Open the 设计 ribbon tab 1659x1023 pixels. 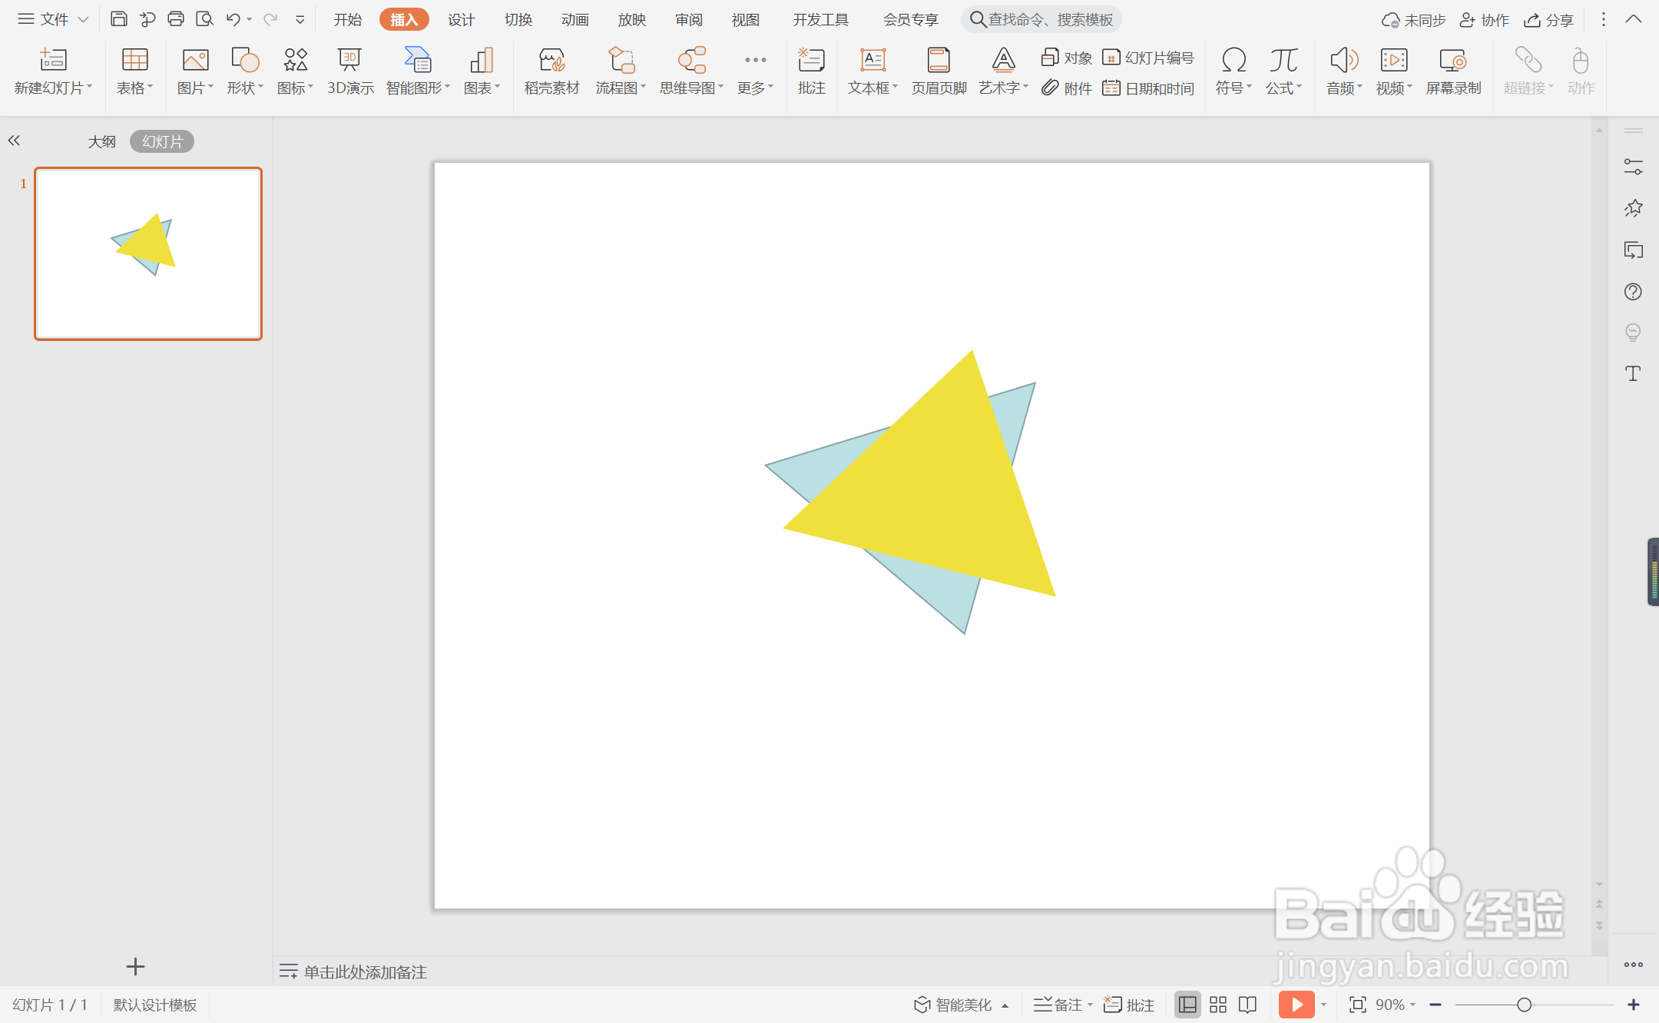tap(462, 19)
